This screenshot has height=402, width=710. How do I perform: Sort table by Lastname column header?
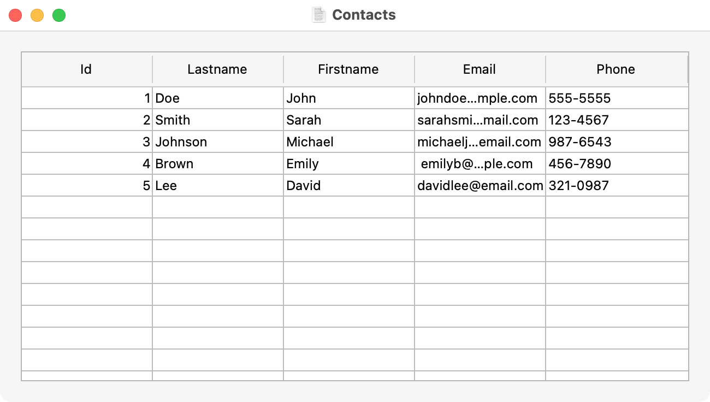pos(217,69)
